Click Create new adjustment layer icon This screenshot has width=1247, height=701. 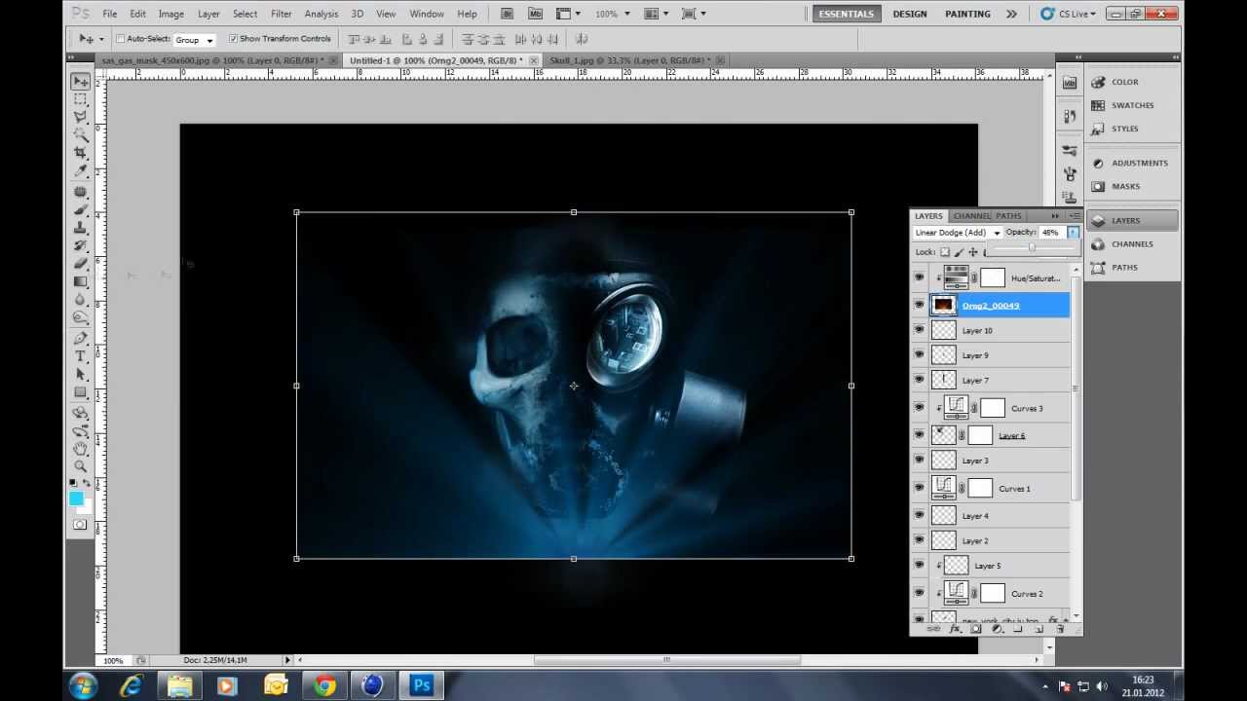[998, 629]
